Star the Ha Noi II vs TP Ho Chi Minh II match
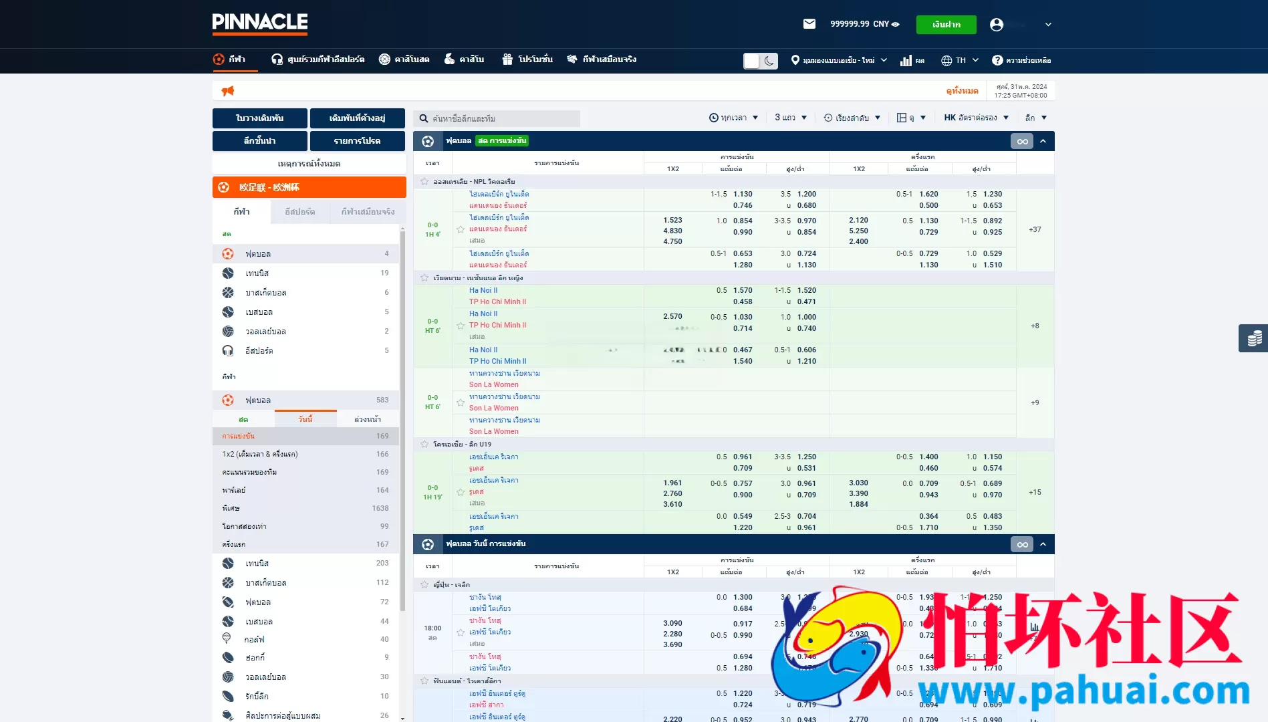This screenshot has width=1268, height=722. coord(461,326)
